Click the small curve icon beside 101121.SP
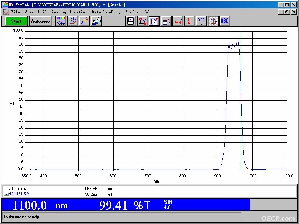Screen dimensions: 299x224 pos(6,195)
